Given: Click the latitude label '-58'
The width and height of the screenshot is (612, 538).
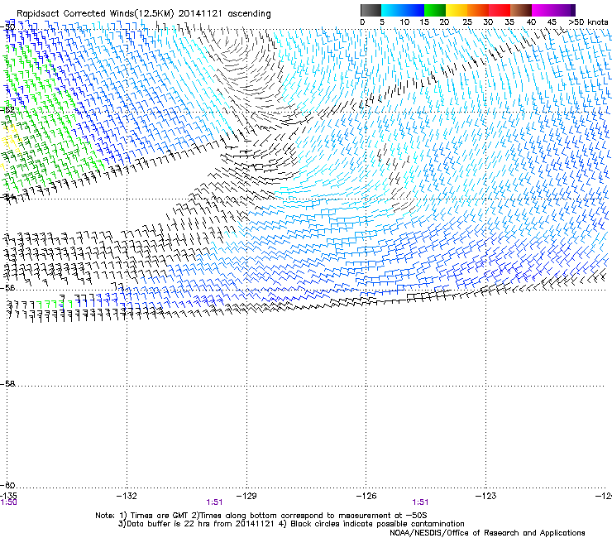Looking at the screenshot, I should coord(7,384).
